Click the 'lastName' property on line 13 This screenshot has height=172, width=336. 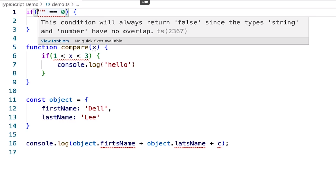57,117
